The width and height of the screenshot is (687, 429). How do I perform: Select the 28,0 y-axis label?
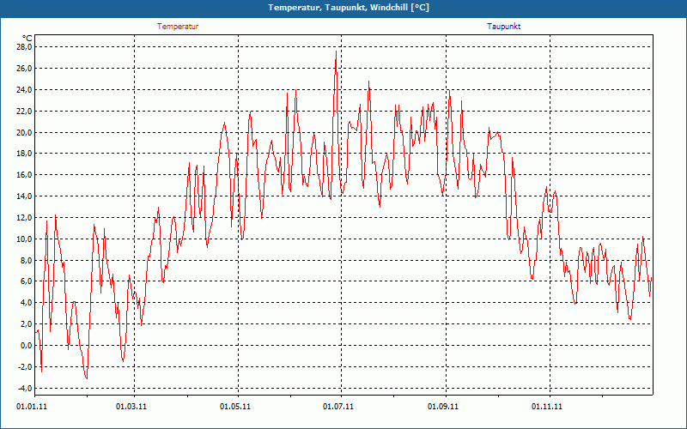24,47
